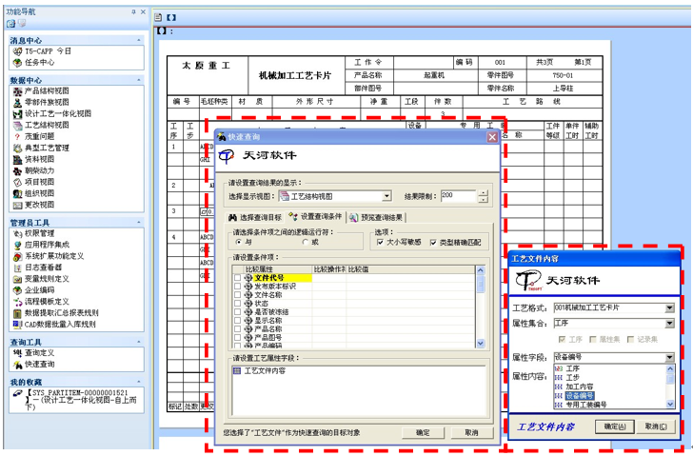
Task: Collapse the 消息中心 section
Action: 139,40
